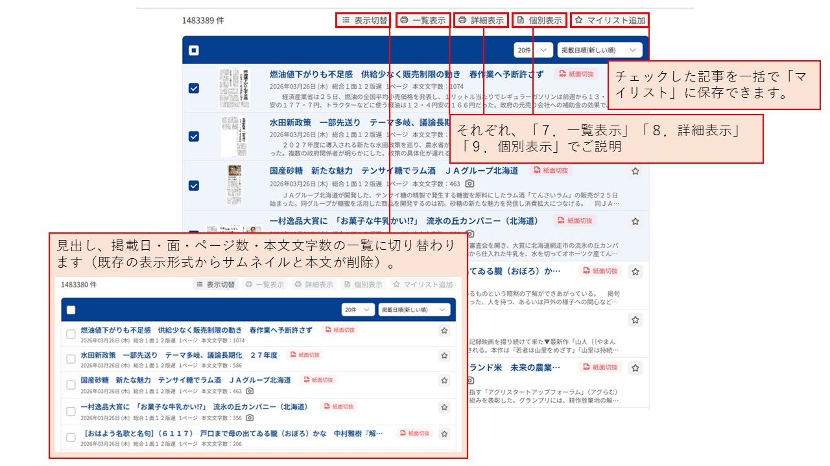
Task: Check the 一村逸品大賞に row in the inset list
Action: [71, 411]
